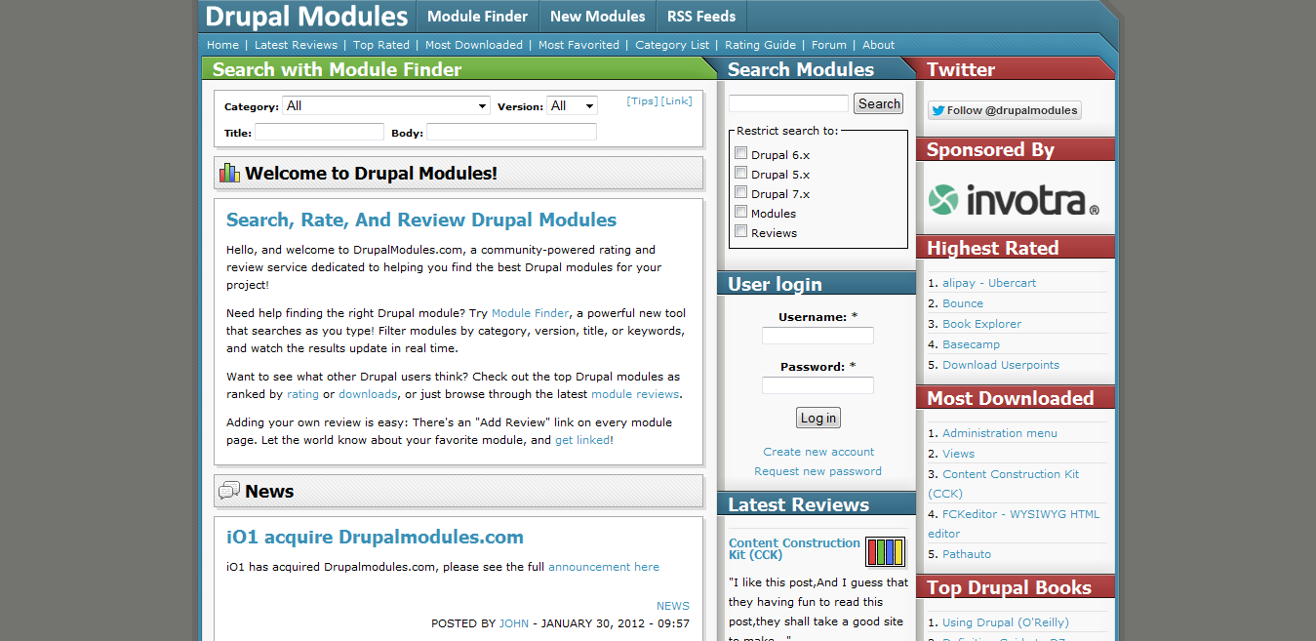Image resolution: width=1316 pixels, height=641 pixels.
Task: Click the speech bubble icon beside News
Action: tap(229, 491)
